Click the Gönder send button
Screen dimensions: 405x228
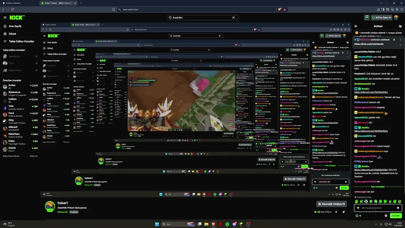(396, 216)
